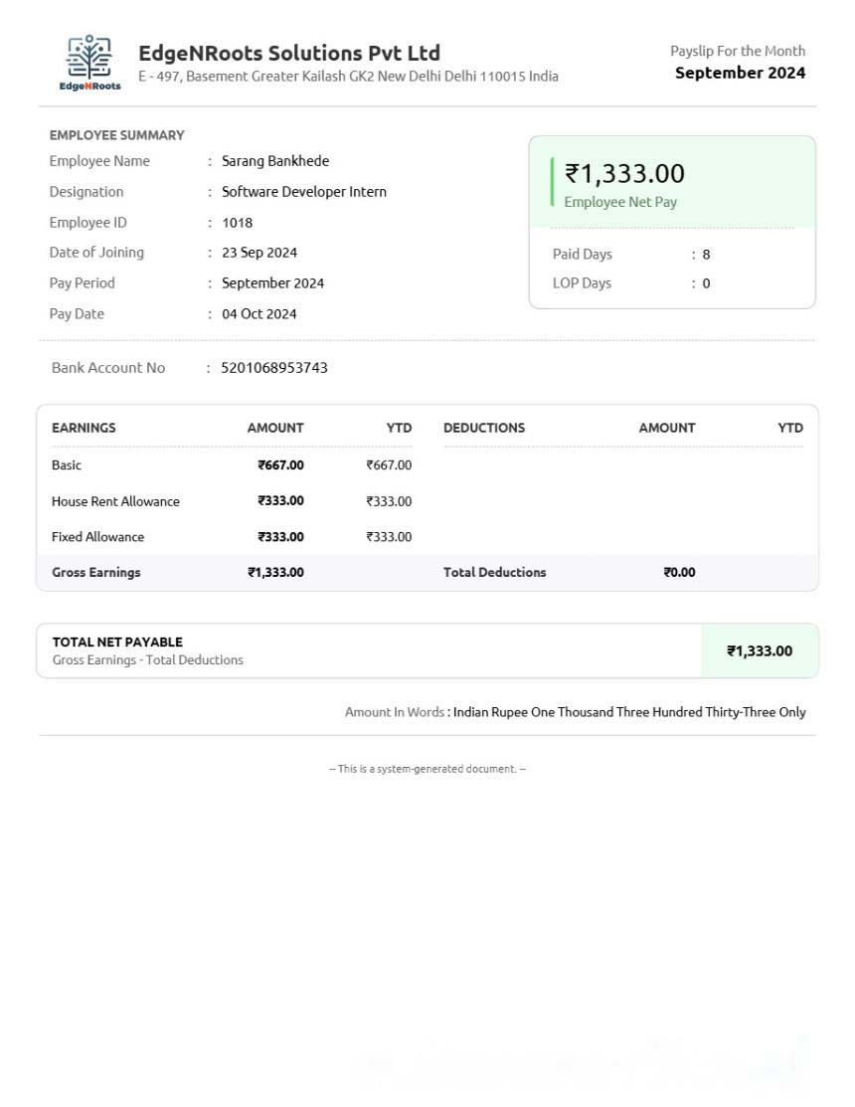855x1107 pixels.
Task: Click the House Rent Allowance row label
Action: [115, 501]
